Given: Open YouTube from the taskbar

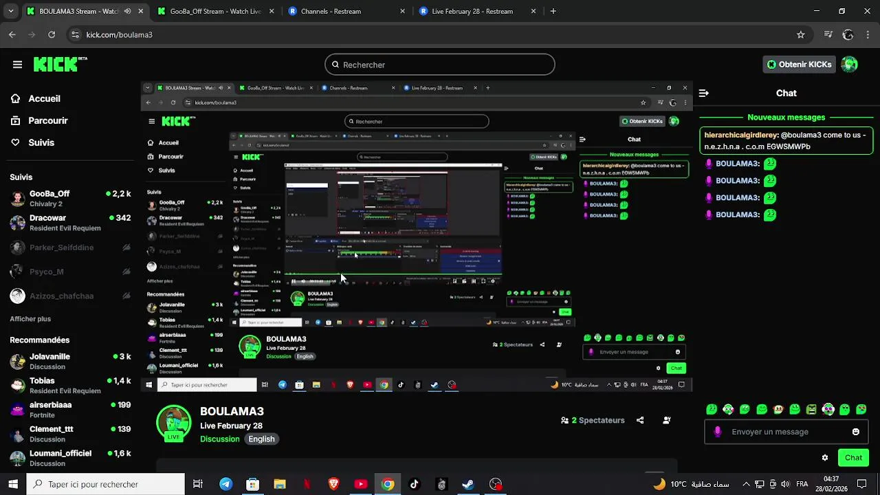Looking at the screenshot, I should [x=360, y=484].
